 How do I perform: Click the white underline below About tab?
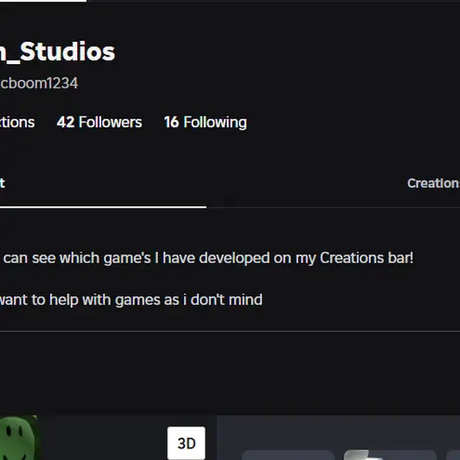click(x=103, y=207)
